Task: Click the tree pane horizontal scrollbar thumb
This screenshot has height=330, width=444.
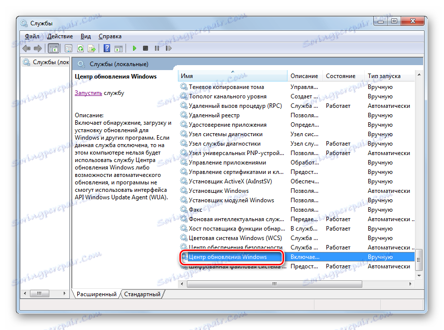Action: pos(39,293)
